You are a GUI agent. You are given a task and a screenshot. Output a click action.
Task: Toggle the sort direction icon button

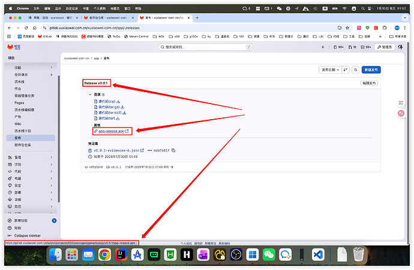click(x=346, y=69)
